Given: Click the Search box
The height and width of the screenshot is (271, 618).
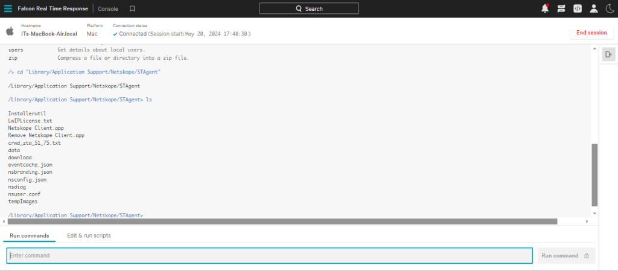Looking at the screenshot, I should click(309, 8).
